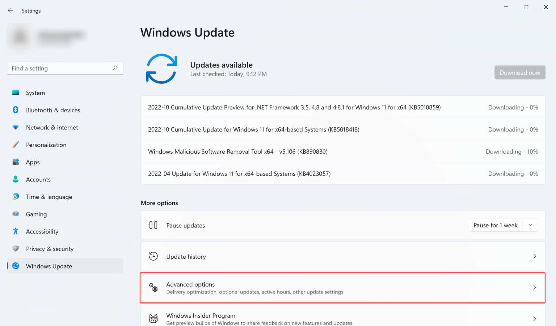Click the Accounts person icon
This screenshot has width=556, height=326.
click(16, 179)
